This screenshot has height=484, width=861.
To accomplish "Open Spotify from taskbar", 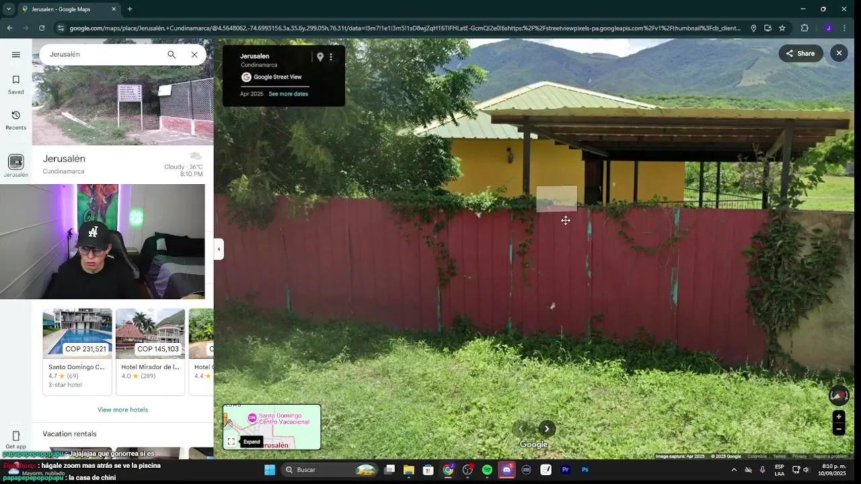I will point(487,470).
